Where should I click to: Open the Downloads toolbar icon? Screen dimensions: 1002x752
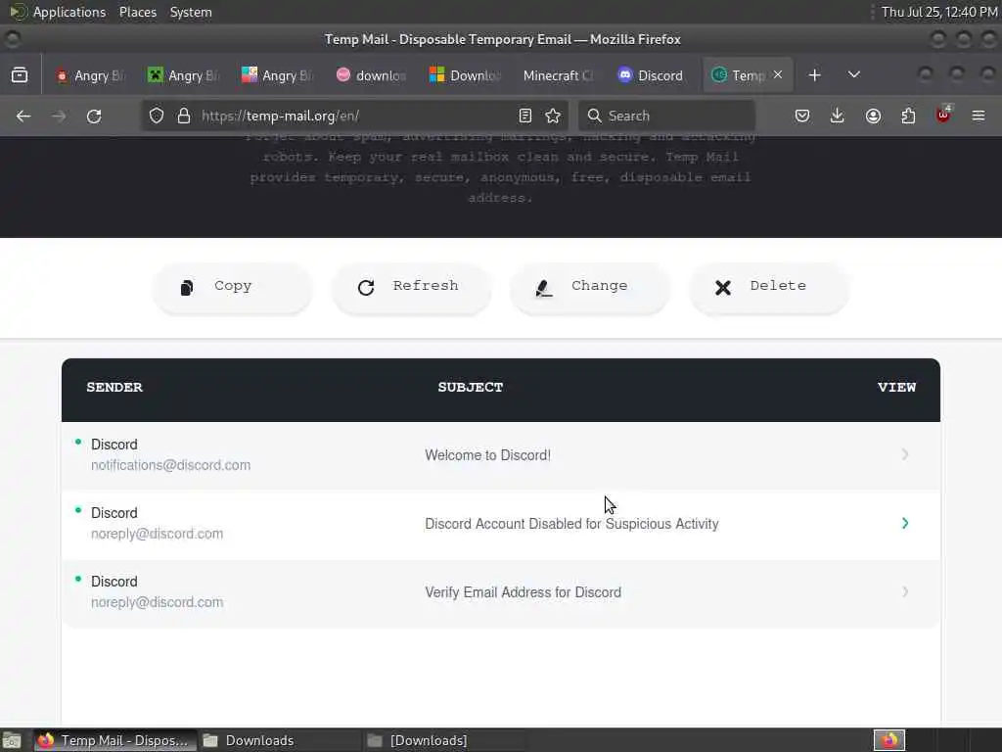click(x=838, y=116)
